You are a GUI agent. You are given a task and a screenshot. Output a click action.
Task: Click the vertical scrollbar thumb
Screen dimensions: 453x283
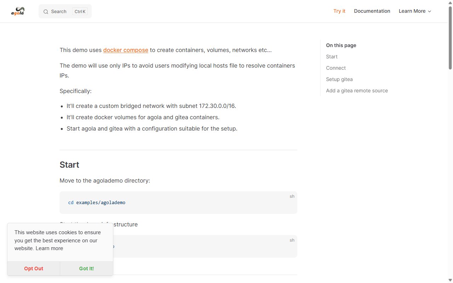point(450,37)
